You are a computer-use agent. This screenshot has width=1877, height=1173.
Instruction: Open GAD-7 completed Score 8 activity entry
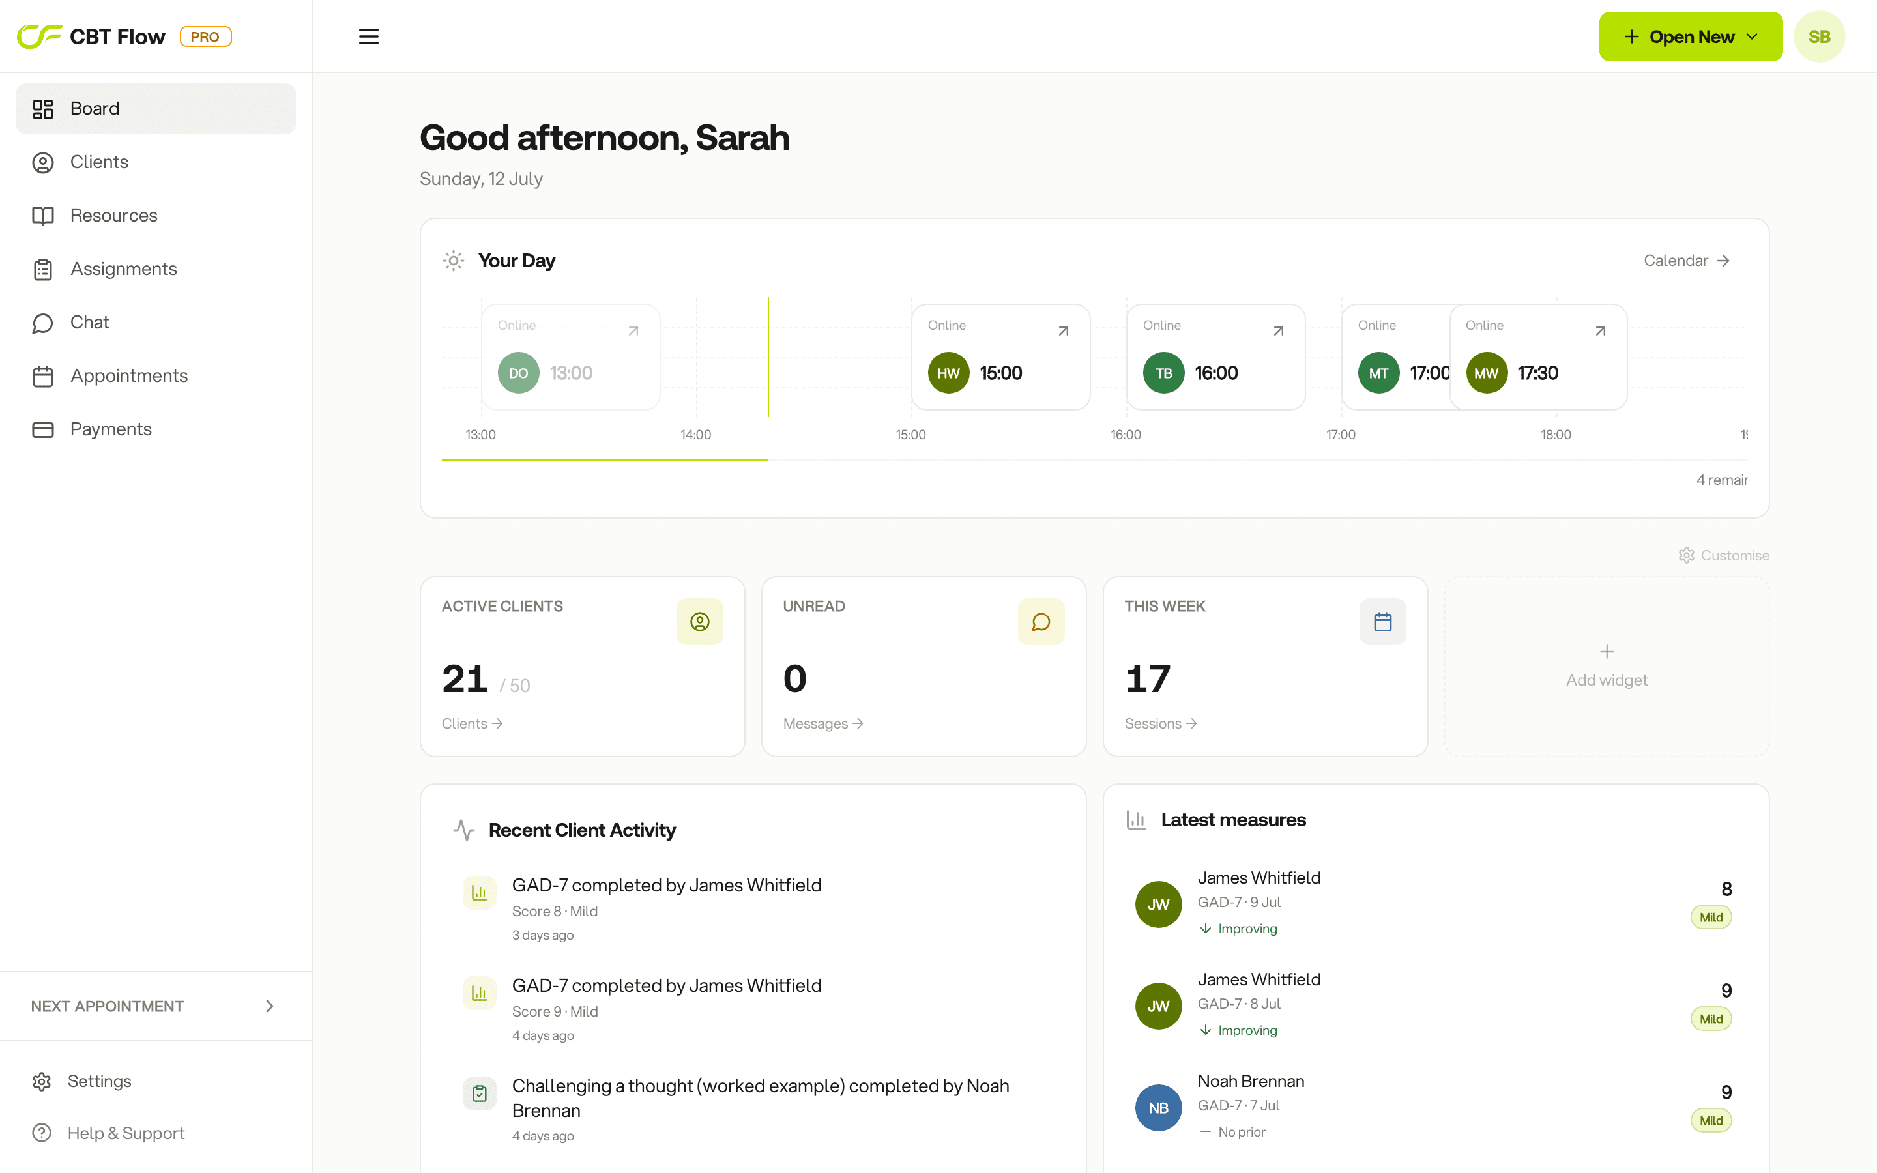tap(752, 909)
